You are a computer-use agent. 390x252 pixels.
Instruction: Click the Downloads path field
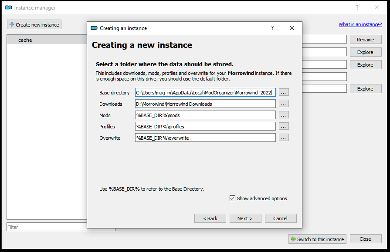tap(205, 104)
